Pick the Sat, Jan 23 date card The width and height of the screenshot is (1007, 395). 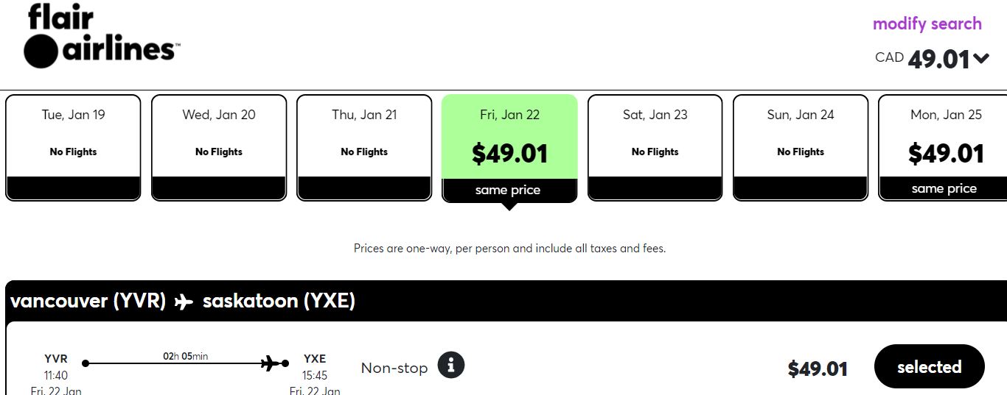click(655, 147)
